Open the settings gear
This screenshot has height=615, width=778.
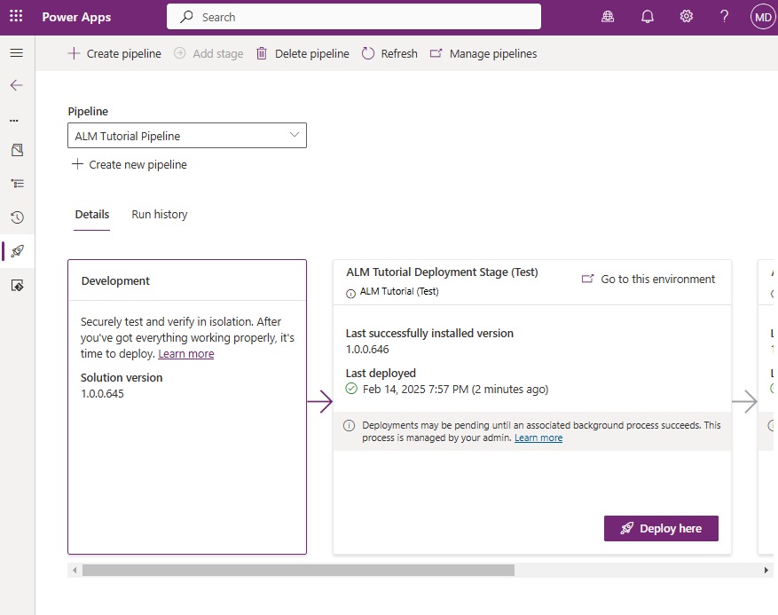687,16
